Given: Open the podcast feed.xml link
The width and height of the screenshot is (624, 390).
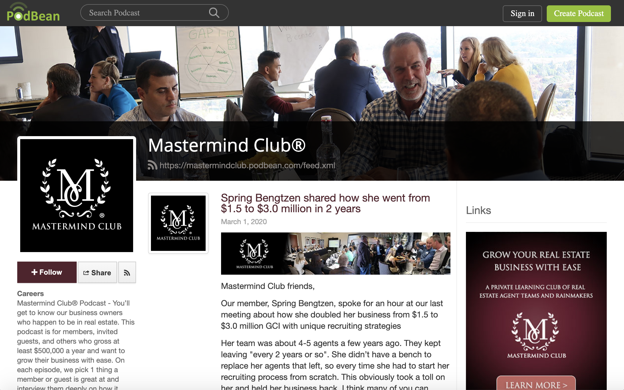Looking at the screenshot, I should 247,165.
